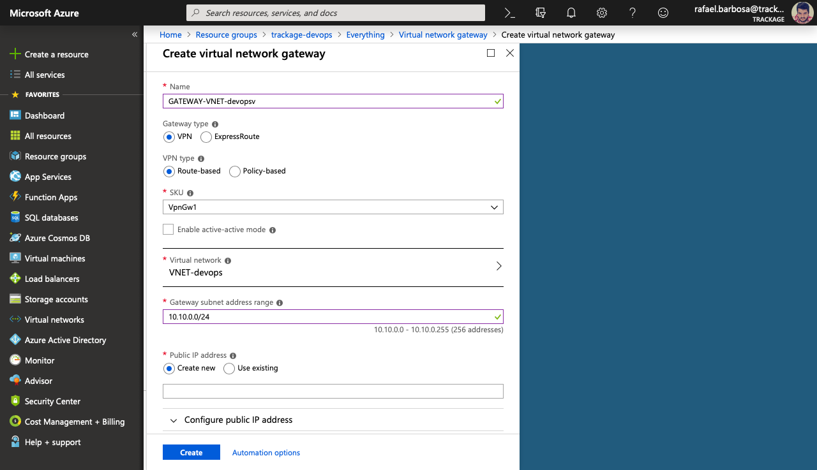Click the rafael.barbosa account name
The image size is (817, 470).
(x=739, y=9)
